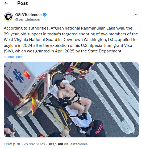Click the white crosswalk stripes in the photo
This screenshot has height=149, width=142.
click(114, 95)
